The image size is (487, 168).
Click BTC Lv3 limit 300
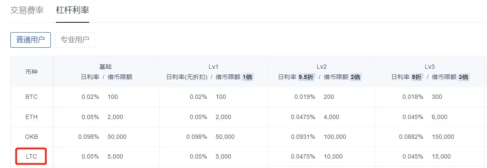coord(437,97)
